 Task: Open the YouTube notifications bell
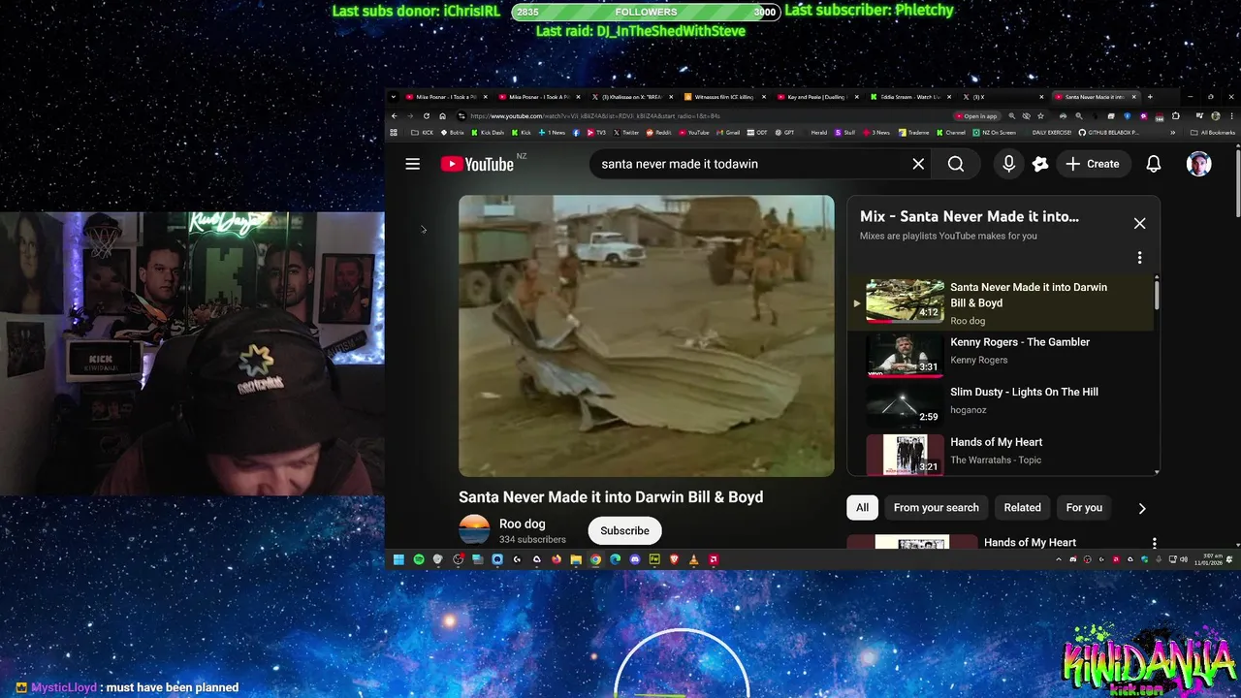pos(1154,164)
